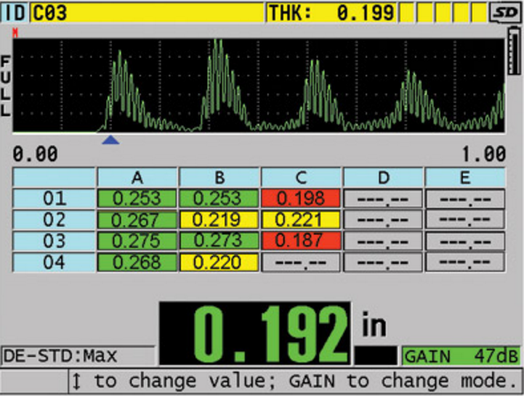Select the ID label box

coord(14,12)
